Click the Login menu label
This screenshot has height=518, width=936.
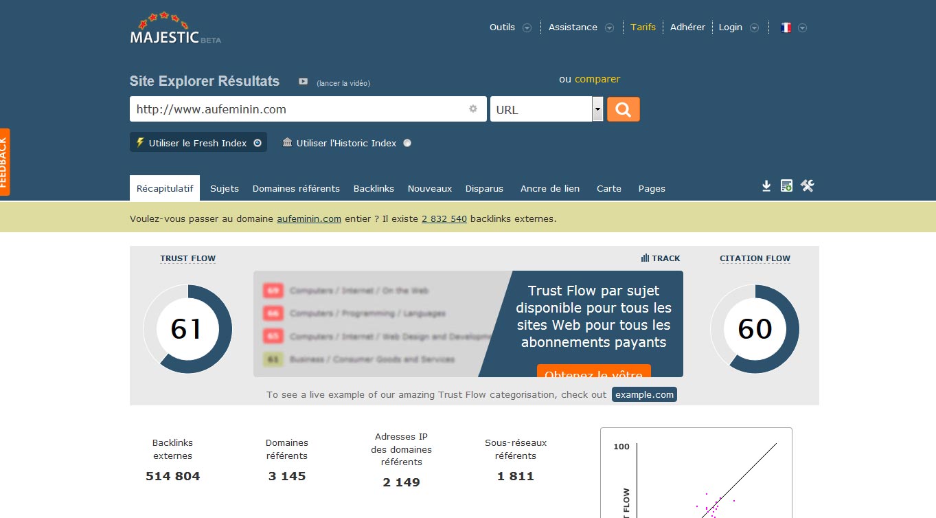pyautogui.click(x=731, y=27)
